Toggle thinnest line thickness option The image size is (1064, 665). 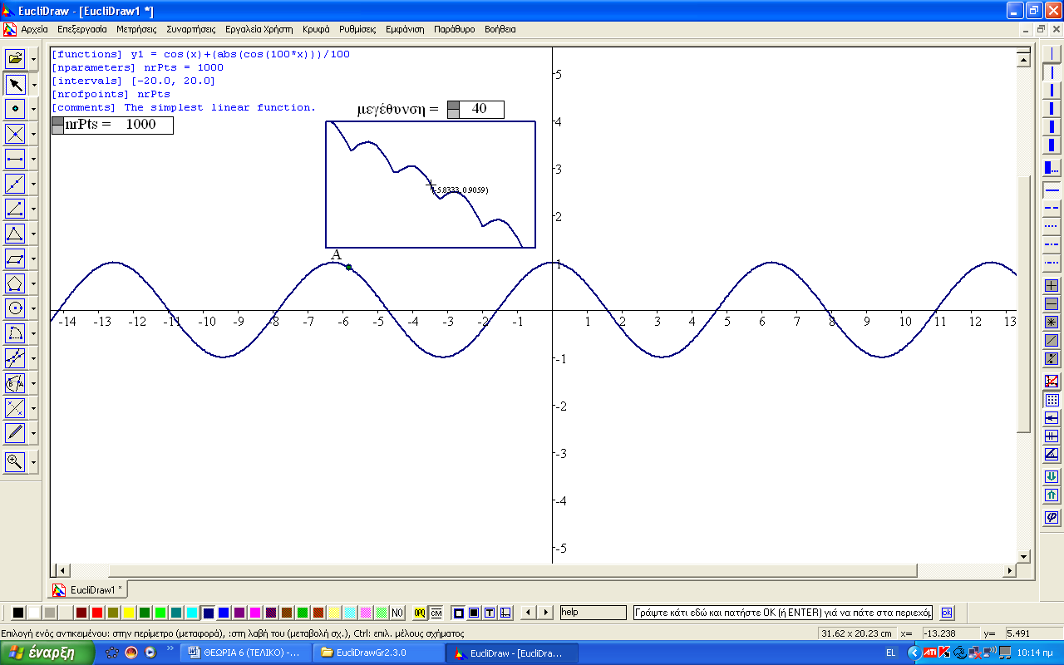pyautogui.click(x=1052, y=52)
